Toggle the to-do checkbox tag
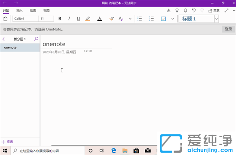Viewport: 236px width, 155px height. (163, 19)
